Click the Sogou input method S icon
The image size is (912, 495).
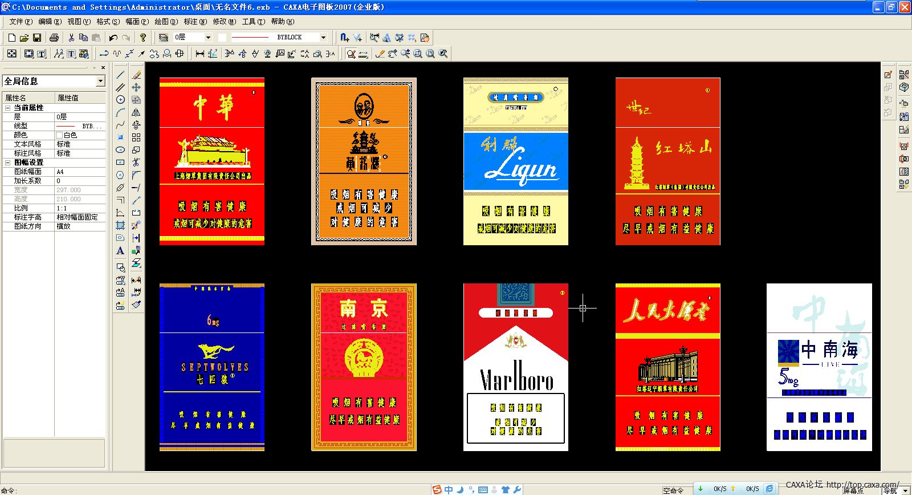(x=437, y=489)
